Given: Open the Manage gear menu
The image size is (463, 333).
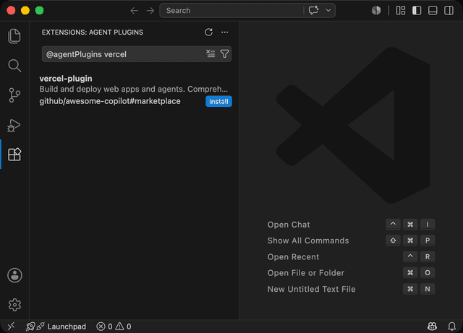Looking at the screenshot, I should pos(14,305).
